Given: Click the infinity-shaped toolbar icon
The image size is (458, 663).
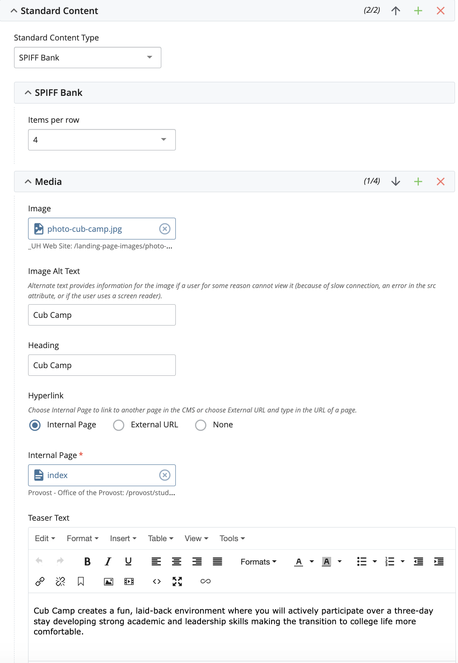Looking at the screenshot, I should point(206,581).
